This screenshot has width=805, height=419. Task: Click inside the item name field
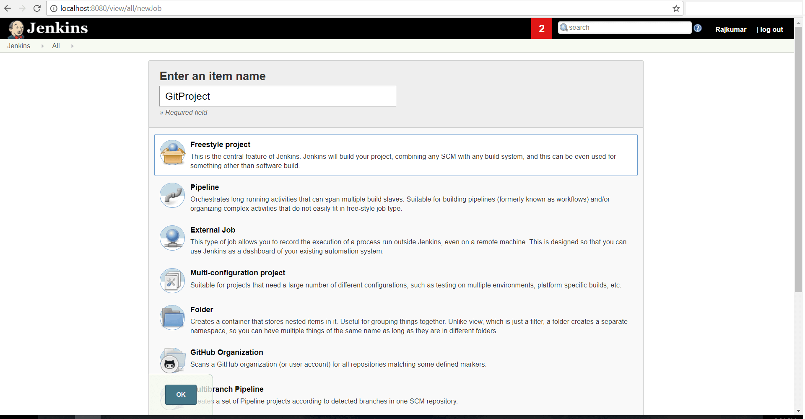pos(278,96)
